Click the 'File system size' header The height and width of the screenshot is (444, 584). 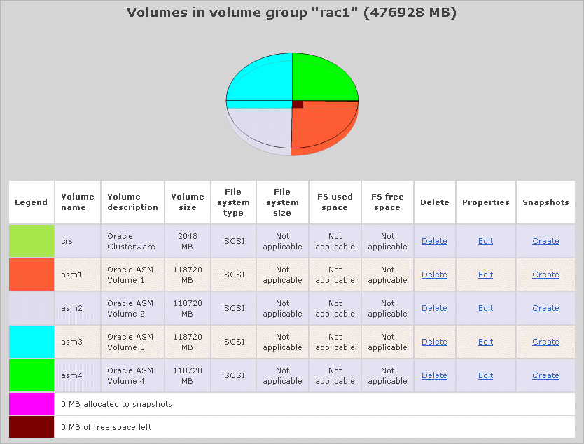pos(282,202)
